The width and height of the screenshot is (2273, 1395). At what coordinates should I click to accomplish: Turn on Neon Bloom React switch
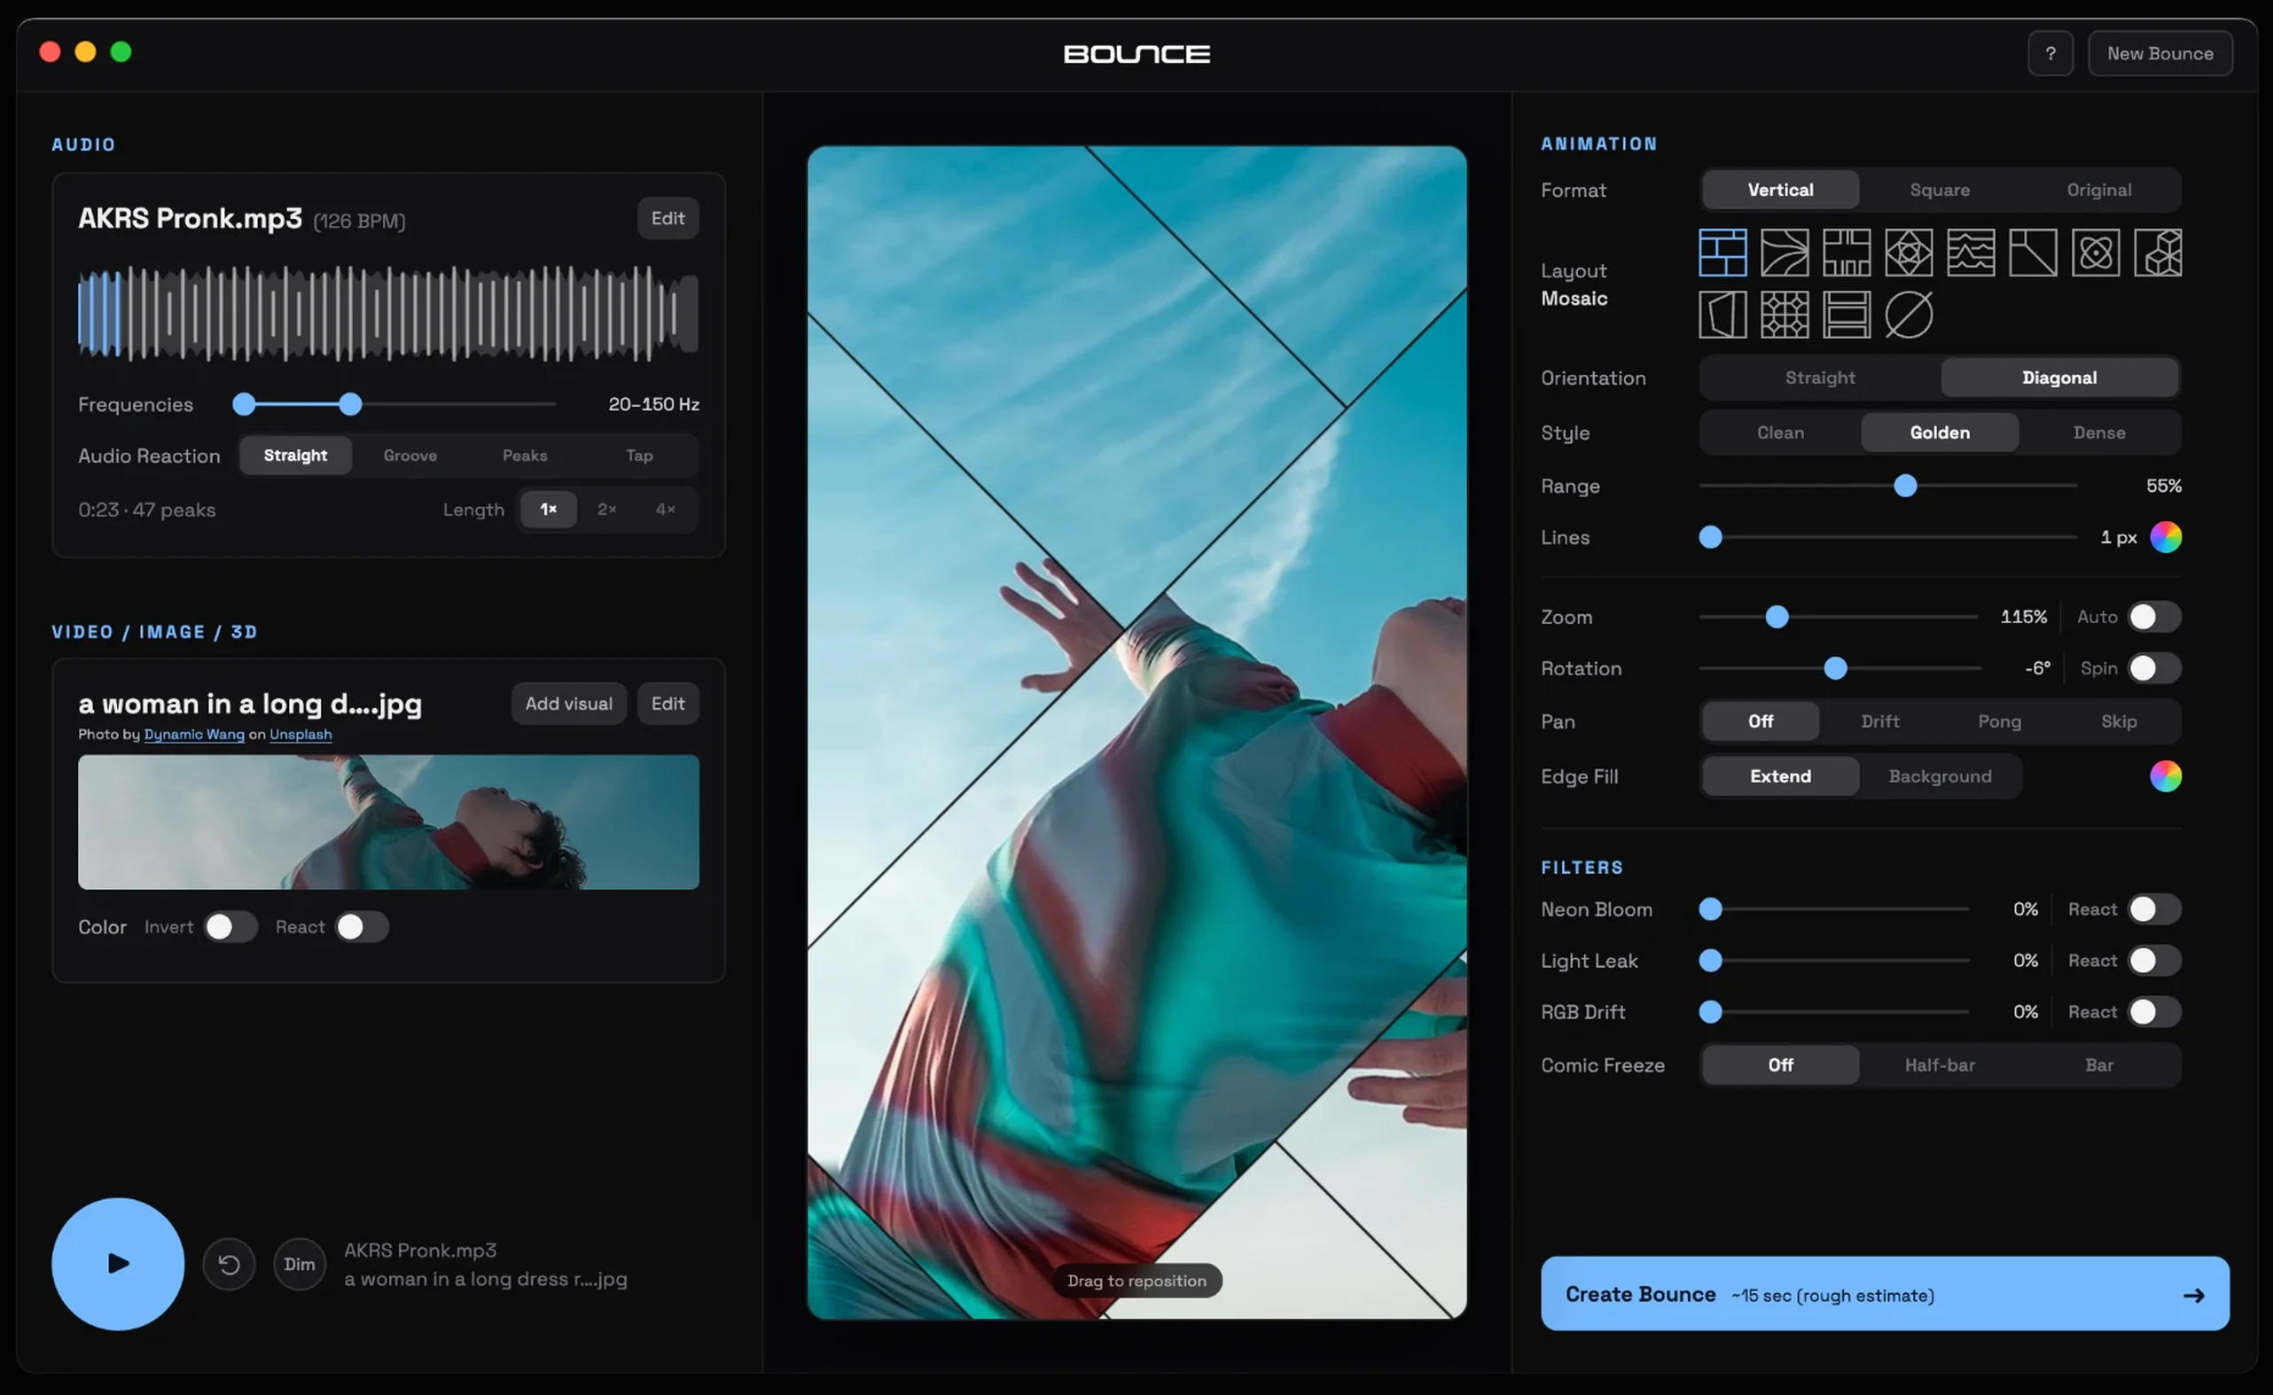coord(2155,909)
